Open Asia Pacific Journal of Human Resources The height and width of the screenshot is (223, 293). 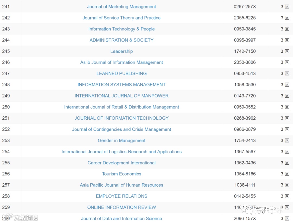(122, 185)
